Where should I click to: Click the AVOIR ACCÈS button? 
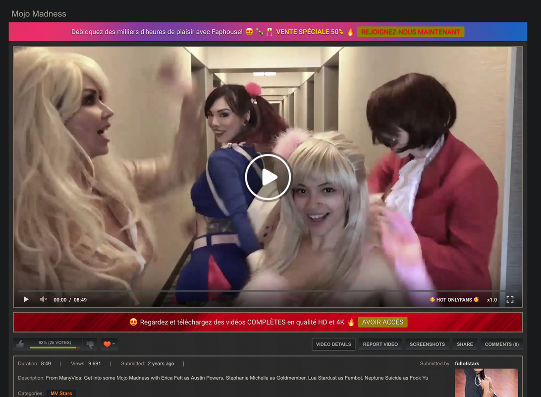click(382, 322)
